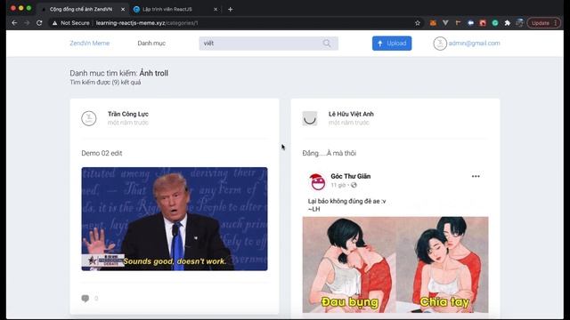This screenshot has width=570, height=320.
Task: Click the V-shaped extension icon
Action: point(445,23)
